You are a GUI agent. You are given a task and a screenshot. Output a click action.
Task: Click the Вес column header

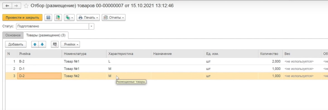pyautogui.click(x=302, y=54)
